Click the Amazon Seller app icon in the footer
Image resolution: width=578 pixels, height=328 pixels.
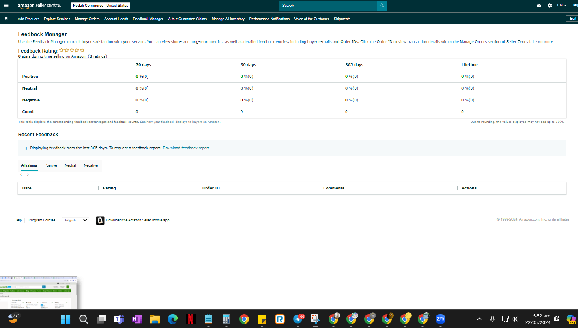click(x=100, y=220)
